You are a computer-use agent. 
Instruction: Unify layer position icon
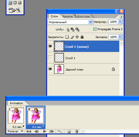tap(67, 29)
